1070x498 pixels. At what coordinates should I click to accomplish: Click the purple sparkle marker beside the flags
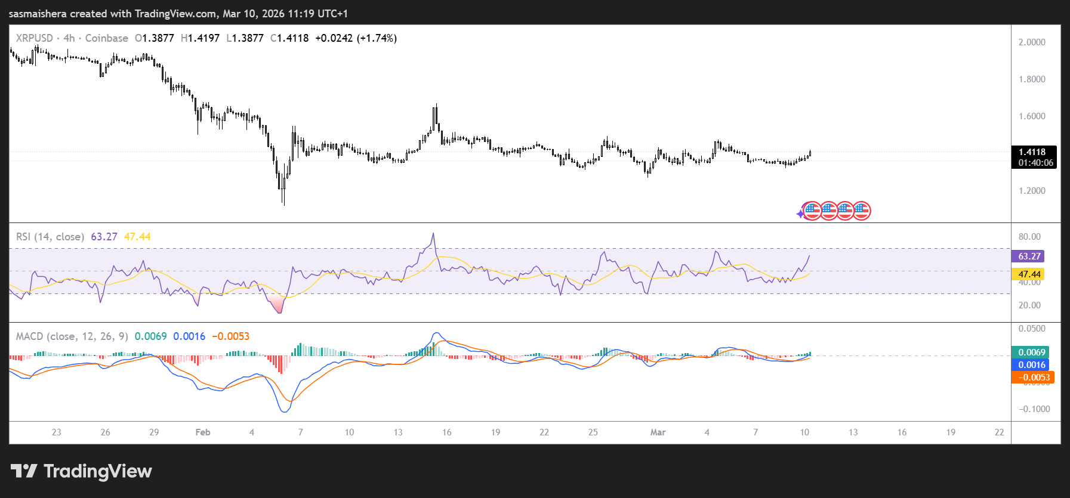click(x=800, y=214)
